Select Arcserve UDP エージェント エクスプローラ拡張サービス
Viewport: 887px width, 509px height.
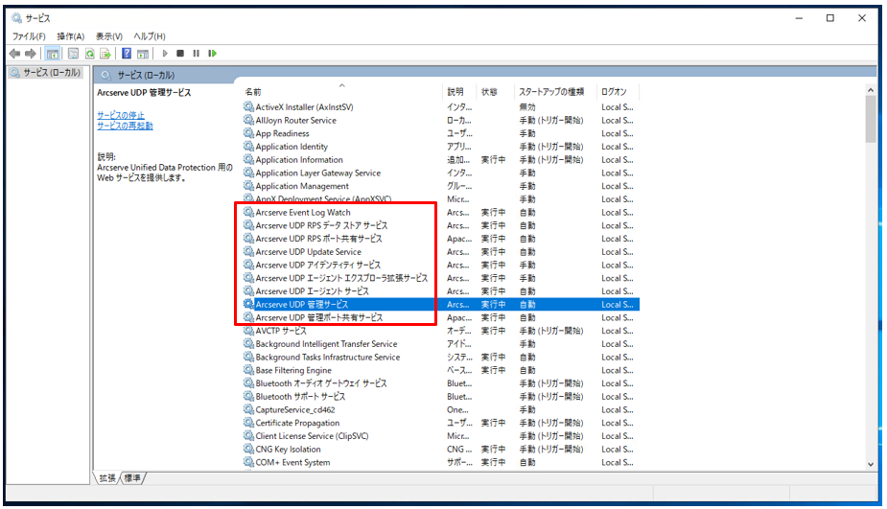(341, 278)
